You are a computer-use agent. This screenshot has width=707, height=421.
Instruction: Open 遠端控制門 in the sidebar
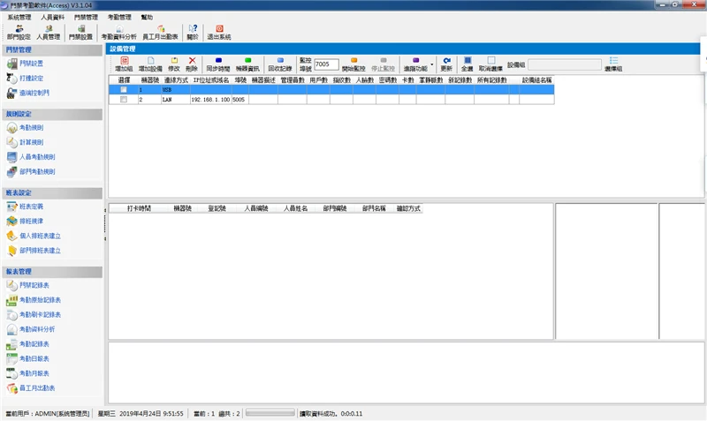pos(28,93)
